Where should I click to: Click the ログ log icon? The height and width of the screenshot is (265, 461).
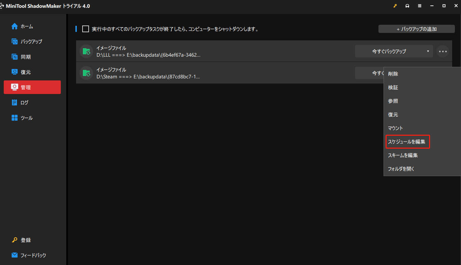point(14,102)
